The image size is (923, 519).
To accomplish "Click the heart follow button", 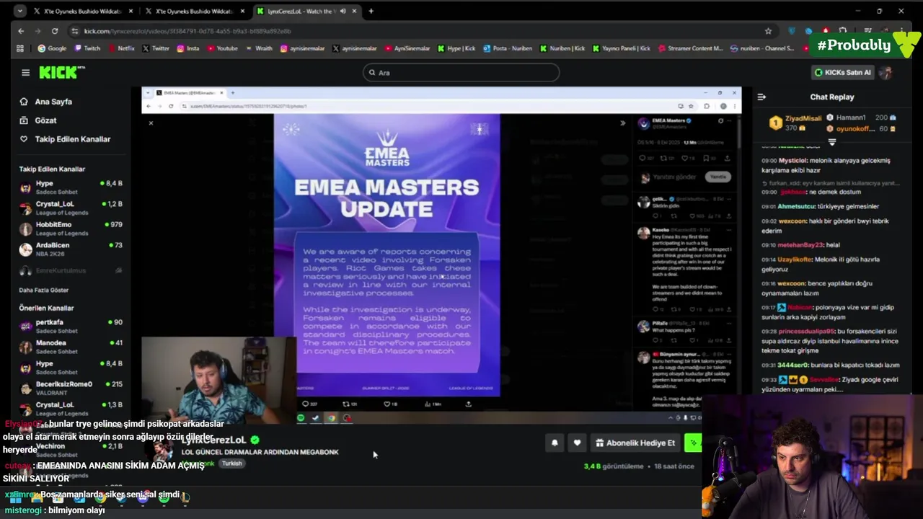I will (577, 443).
